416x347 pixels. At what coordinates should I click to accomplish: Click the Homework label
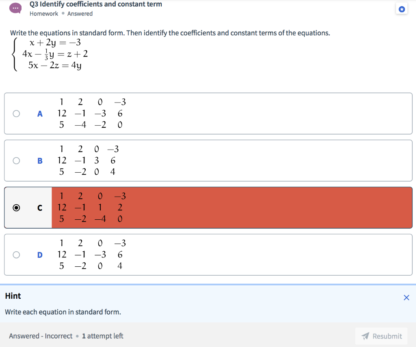pos(44,13)
